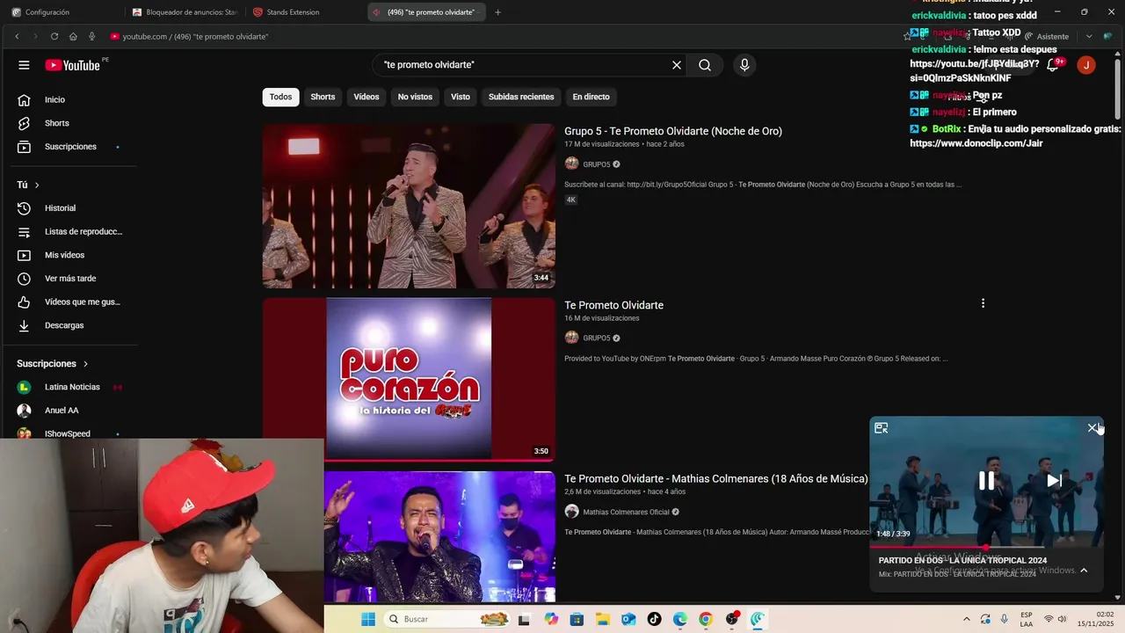Pause the miniplayer video
The image size is (1125, 633).
pyautogui.click(x=987, y=480)
